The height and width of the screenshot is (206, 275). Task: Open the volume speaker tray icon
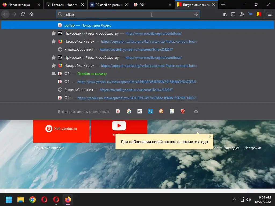point(248,200)
